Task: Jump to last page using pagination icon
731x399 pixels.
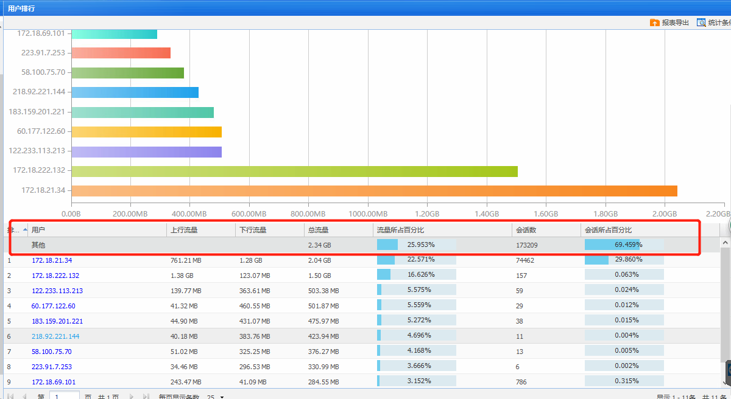Action: (x=146, y=397)
